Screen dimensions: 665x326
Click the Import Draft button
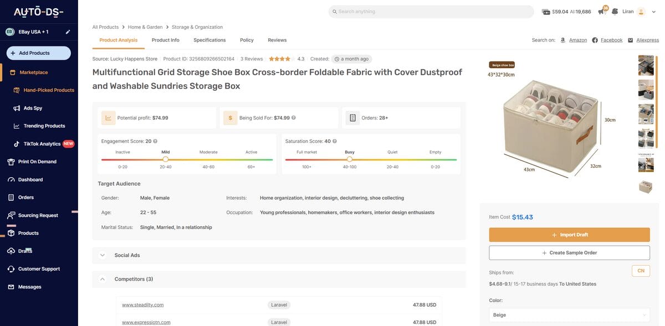coord(569,234)
